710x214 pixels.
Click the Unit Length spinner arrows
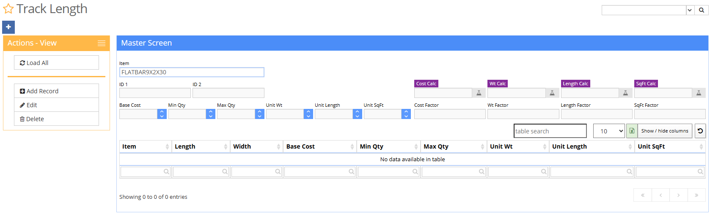358,114
